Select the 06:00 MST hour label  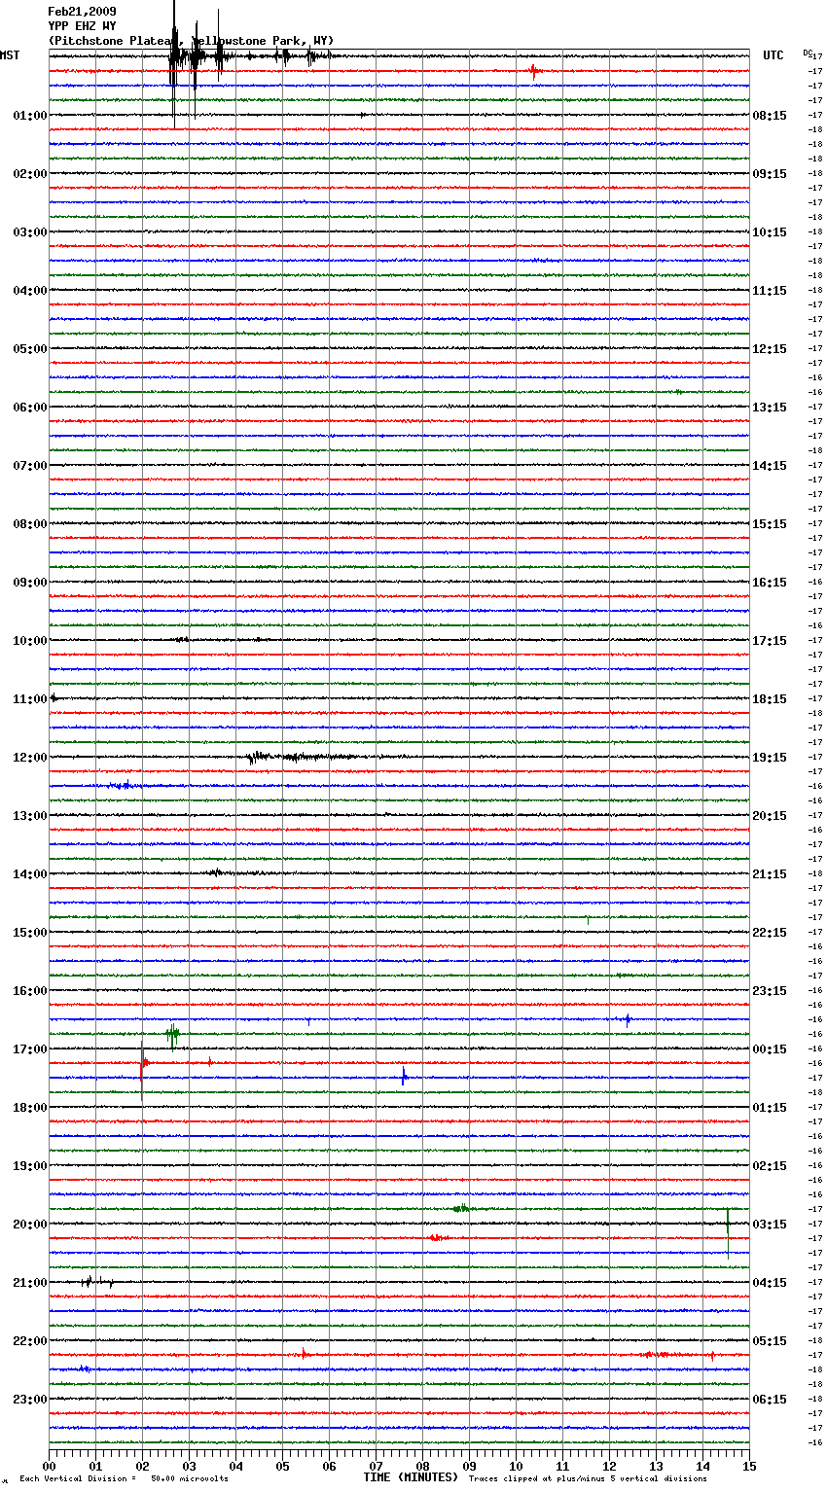tap(30, 408)
